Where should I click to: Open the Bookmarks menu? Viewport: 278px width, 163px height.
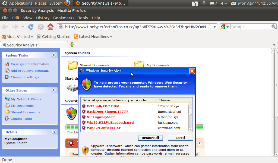pos(64,18)
